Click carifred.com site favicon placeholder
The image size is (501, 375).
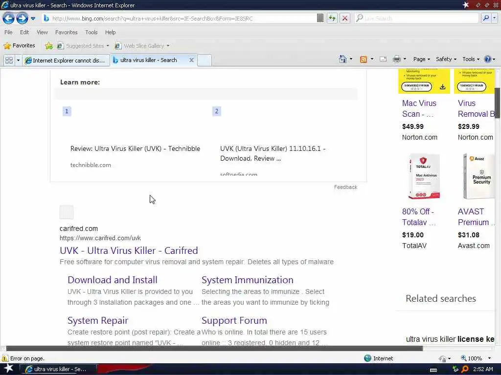coord(67,212)
